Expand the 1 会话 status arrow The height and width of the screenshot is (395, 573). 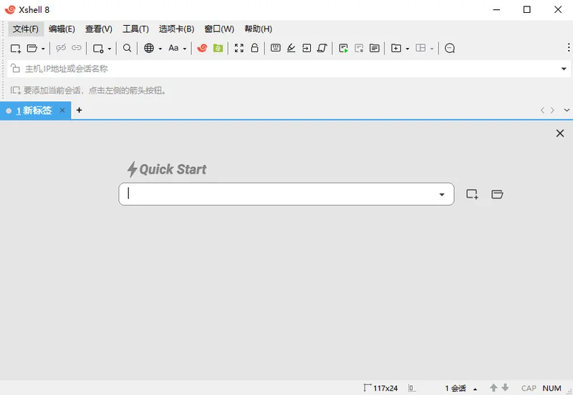click(x=475, y=389)
